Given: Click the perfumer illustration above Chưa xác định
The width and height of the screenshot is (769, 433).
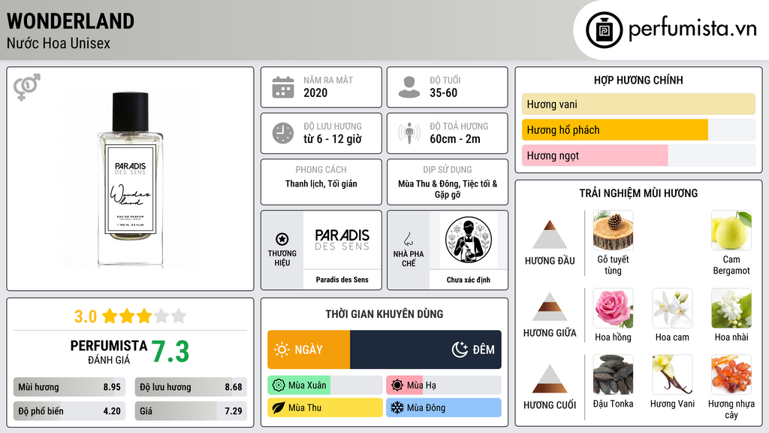Looking at the screenshot, I should click(x=469, y=240).
